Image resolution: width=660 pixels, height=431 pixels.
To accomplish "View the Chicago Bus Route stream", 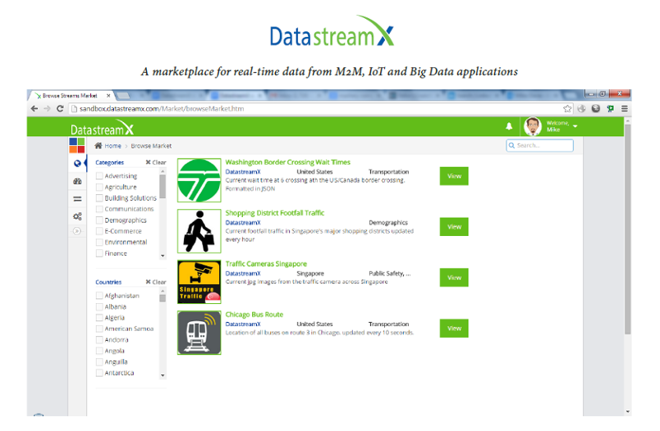I will pos(454,329).
